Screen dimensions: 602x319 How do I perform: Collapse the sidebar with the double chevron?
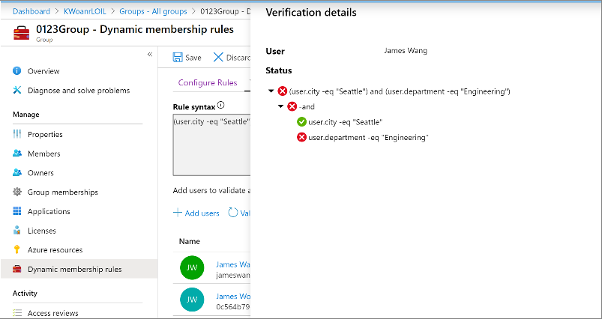pyautogui.click(x=149, y=55)
